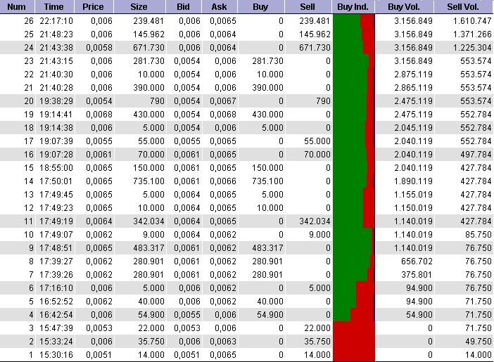Sort by the Price column header
This screenshot has width=494, height=362.
[x=94, y=6]
